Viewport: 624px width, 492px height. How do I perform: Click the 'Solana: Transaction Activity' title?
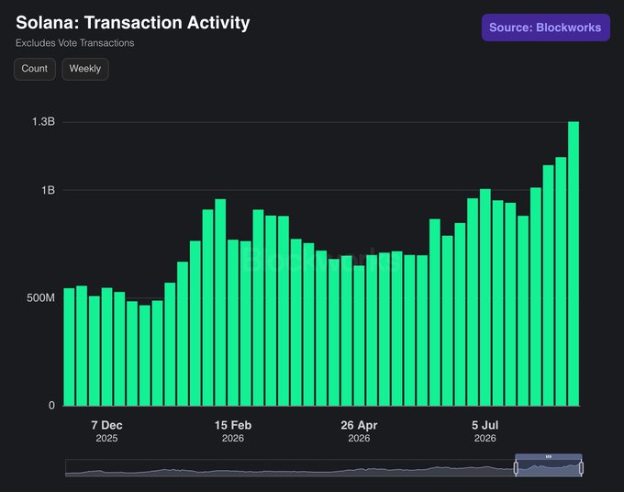[133, 23]
